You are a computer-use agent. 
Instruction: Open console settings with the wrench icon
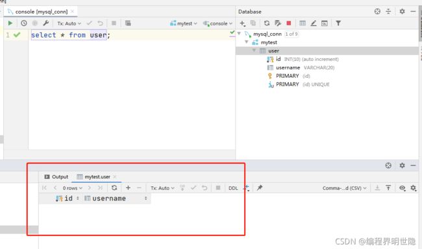(x=45, y=23)
